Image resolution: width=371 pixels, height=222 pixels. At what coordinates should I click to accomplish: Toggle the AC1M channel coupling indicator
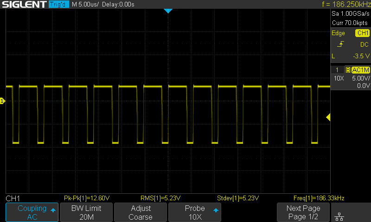click(360, 70)
